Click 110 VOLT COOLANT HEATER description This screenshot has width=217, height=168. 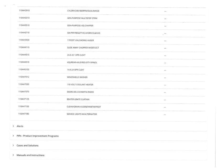click(80, 85)
